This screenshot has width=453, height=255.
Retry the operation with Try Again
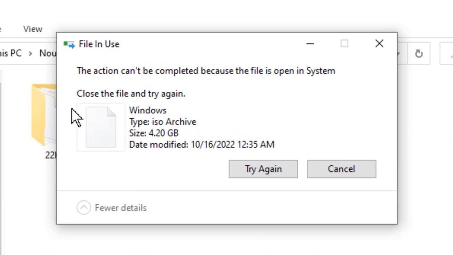(263, 169)
